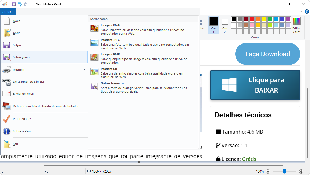
Task: Choose Abrir from the file menu
Action: coord(44,33)
